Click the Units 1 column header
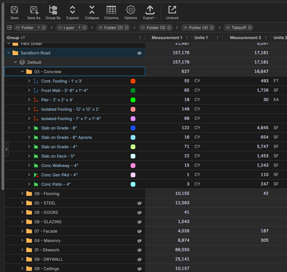 point(201,38)
